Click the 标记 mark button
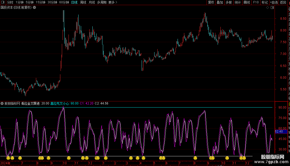The height and width of the screenshot is (166, 290). click(x=265, y=2)
